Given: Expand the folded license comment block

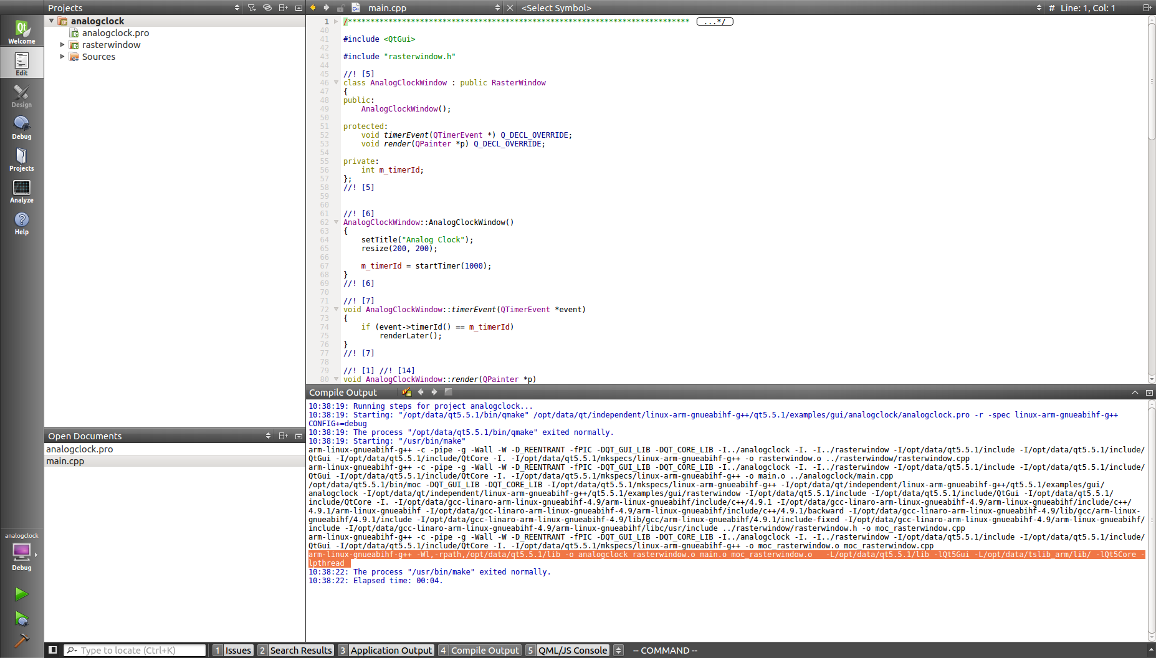Looking at the screenshot, I should coord(714,22).
